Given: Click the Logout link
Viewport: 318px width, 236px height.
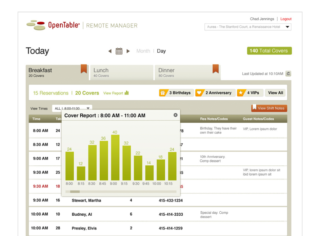Looking at the screenshot, I should tap(286, 19).
